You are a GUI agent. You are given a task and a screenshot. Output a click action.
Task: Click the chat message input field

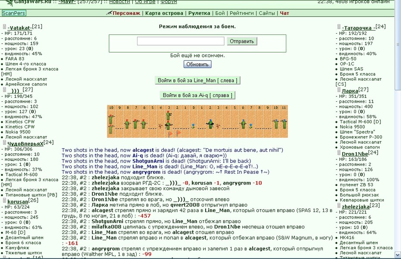[181, 41]
